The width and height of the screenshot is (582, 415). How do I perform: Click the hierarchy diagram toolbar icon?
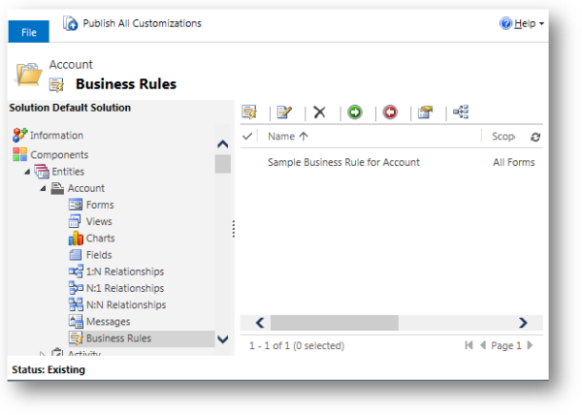click(461, 112)
